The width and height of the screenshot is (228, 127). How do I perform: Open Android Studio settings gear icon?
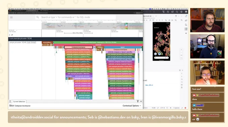[181, 12]
